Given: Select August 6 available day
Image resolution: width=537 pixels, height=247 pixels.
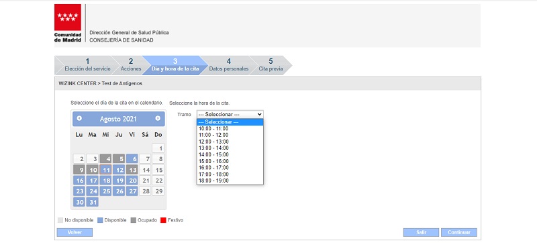Looking at the screenshot, I should 132,158.
